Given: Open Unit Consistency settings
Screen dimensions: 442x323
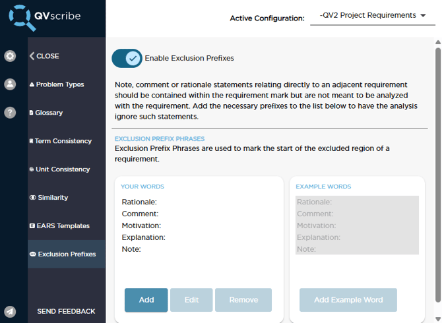Looking at the screenshot, I should coord(62,169).
